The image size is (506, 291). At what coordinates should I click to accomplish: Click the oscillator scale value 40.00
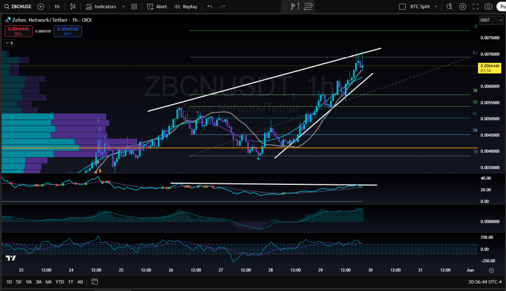(486, 178)
